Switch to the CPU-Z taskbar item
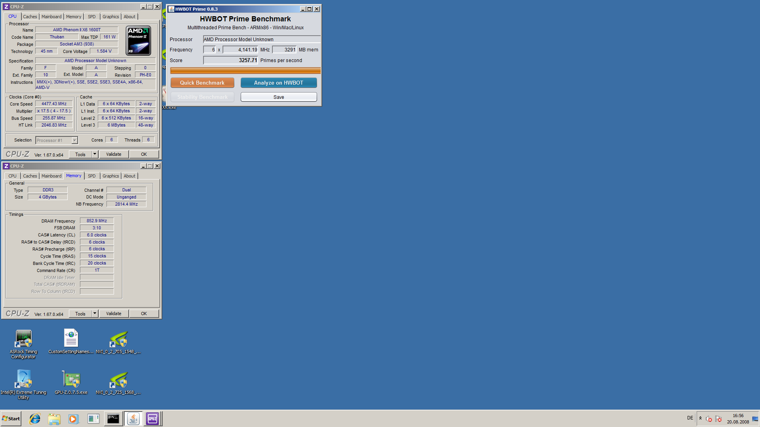The image size is (760, 427). coord(152,419)
